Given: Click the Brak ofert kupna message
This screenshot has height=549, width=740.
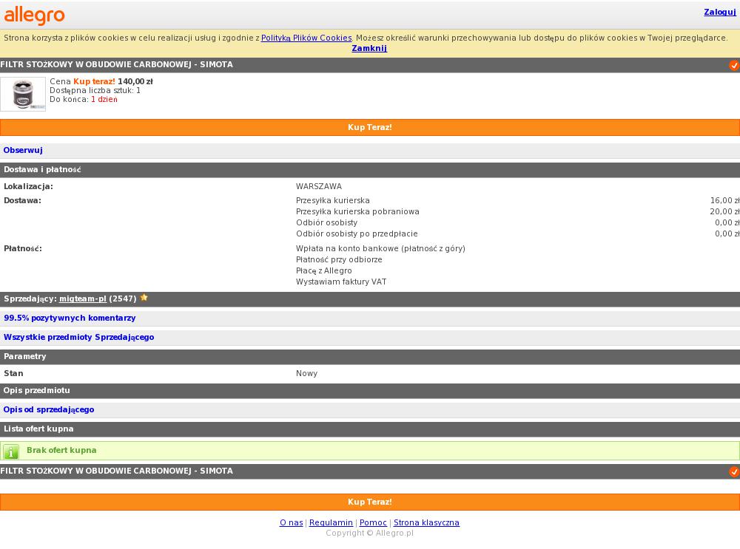Looking at the screenshot, I should [61, 451].
